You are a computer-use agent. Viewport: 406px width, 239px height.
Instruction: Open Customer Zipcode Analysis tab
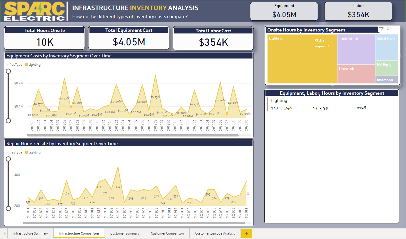(x=215, y=233)
